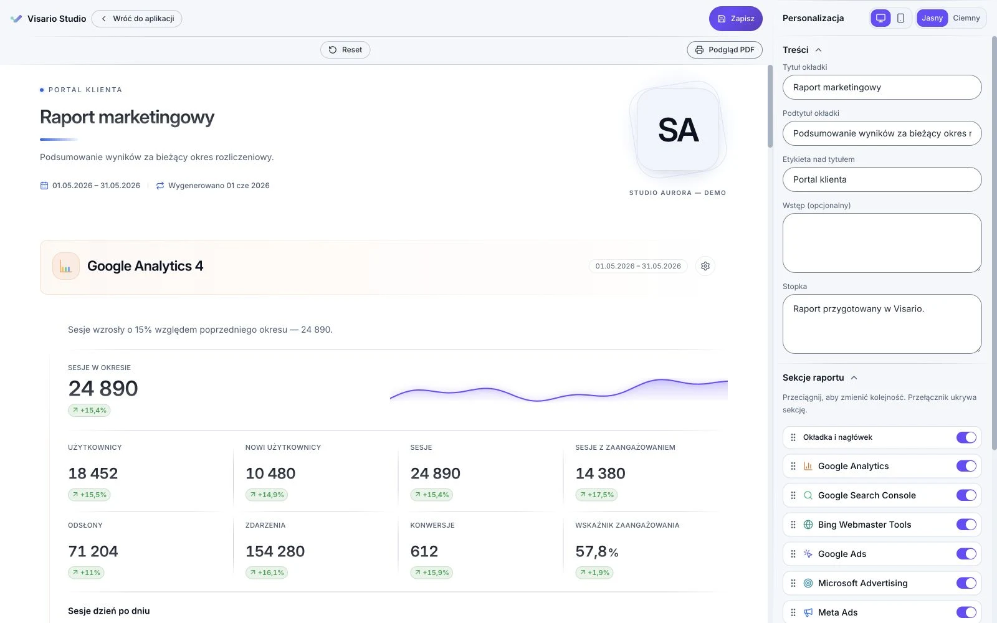Image resolution: width=997 pixels, height=623 pixels.
Task: Switch to desktop preview icon
Action: pos(880,18)
